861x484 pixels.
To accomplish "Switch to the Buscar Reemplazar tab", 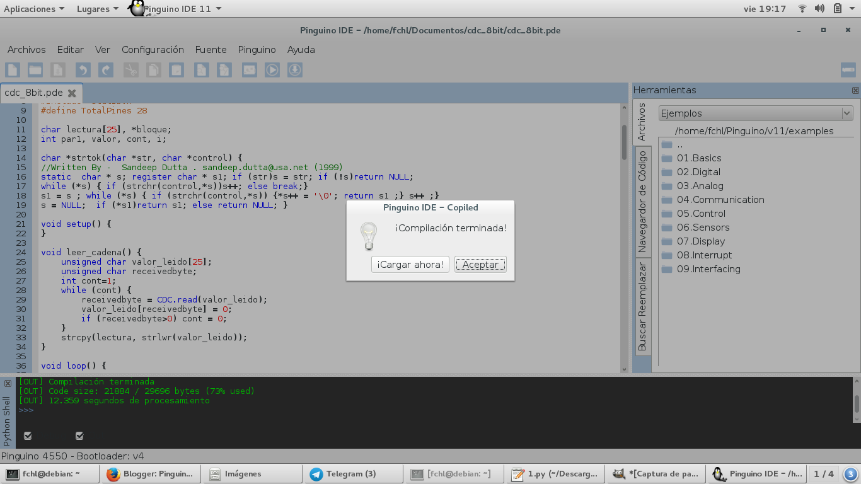I will [642, 306].
